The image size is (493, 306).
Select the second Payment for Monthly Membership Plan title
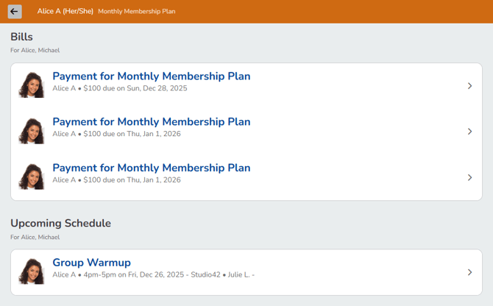[151, 122]
